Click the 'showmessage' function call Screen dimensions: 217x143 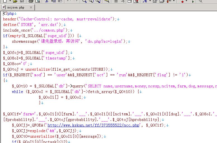coord(24,41)
